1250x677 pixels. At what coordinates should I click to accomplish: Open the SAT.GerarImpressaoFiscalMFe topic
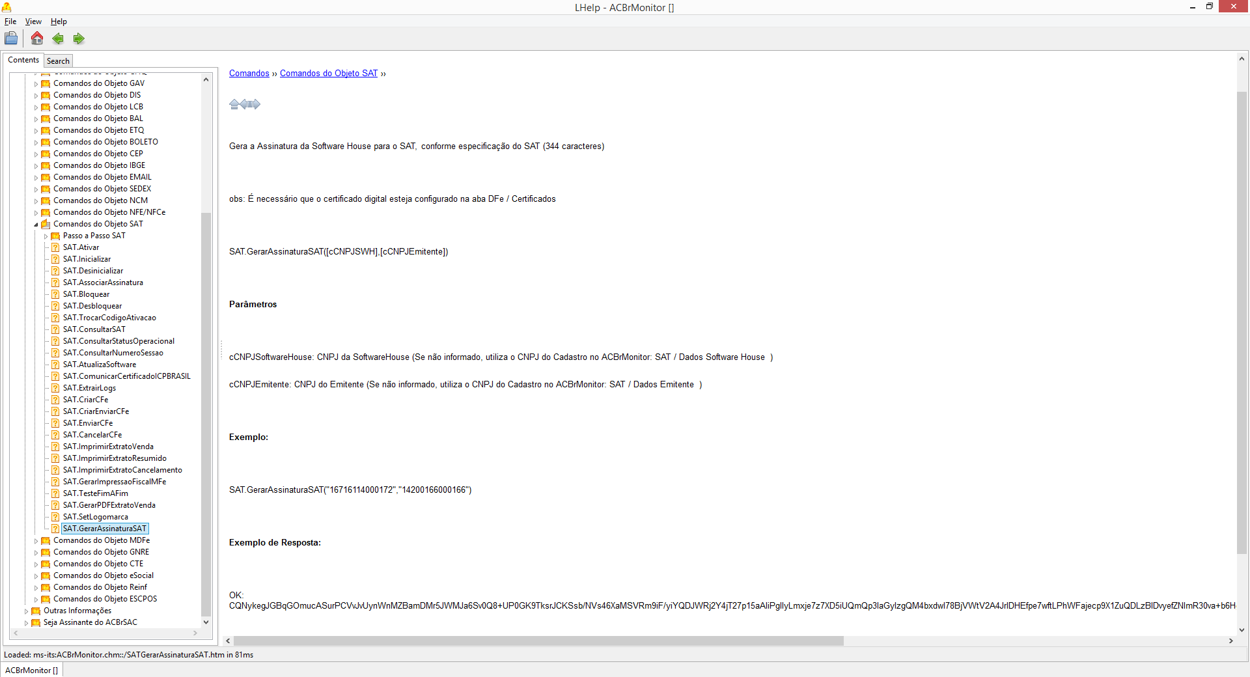click(x=115, y=482)
